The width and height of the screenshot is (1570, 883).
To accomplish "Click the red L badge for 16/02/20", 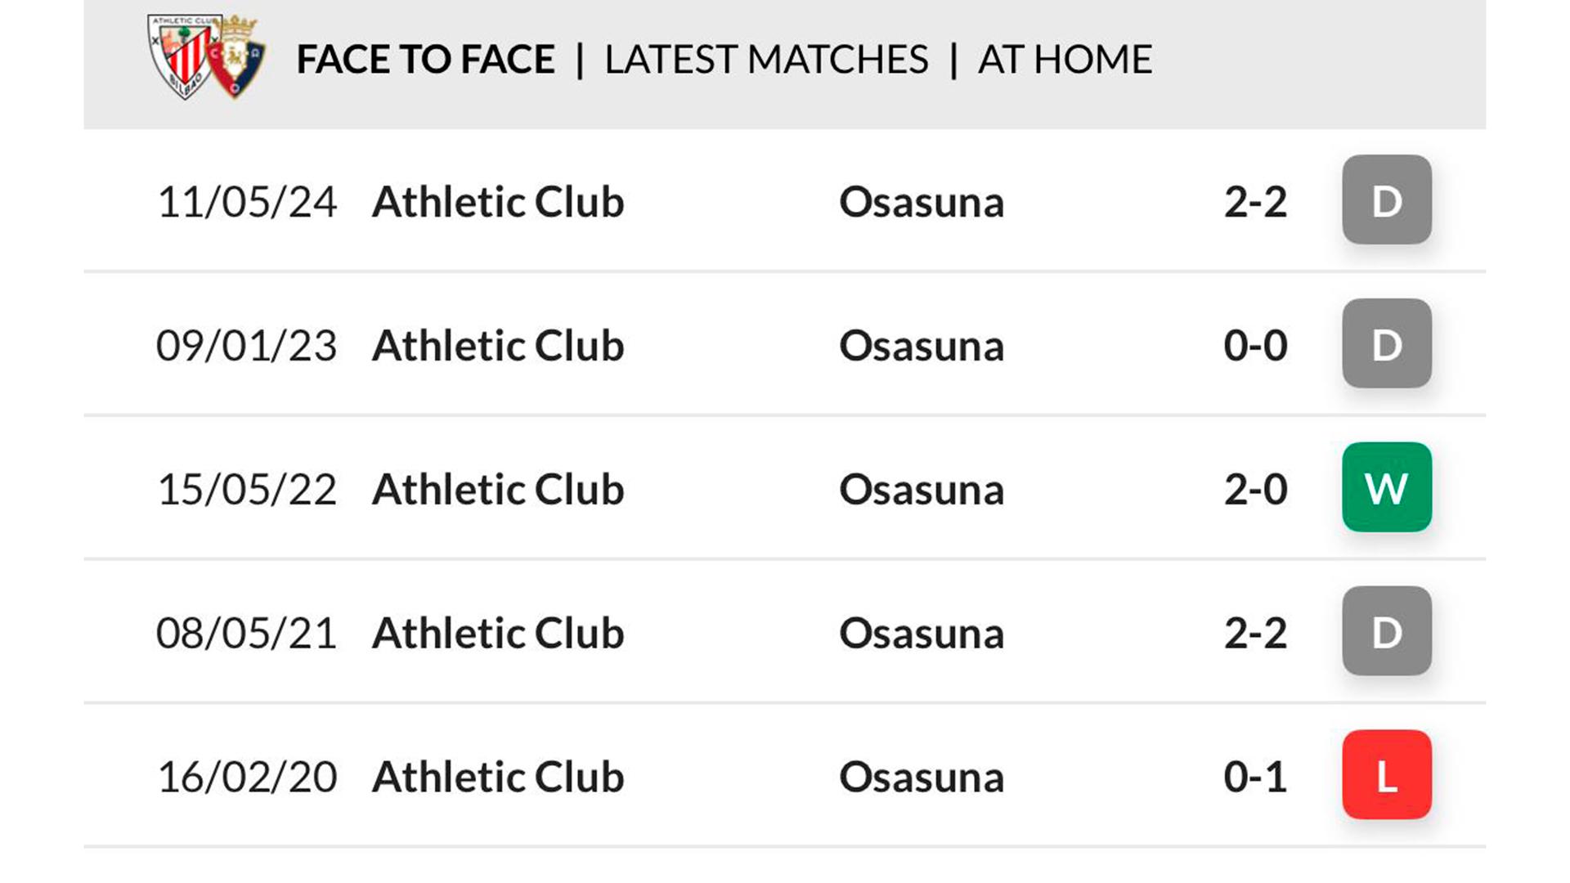I will click(x=1387, y=775).
